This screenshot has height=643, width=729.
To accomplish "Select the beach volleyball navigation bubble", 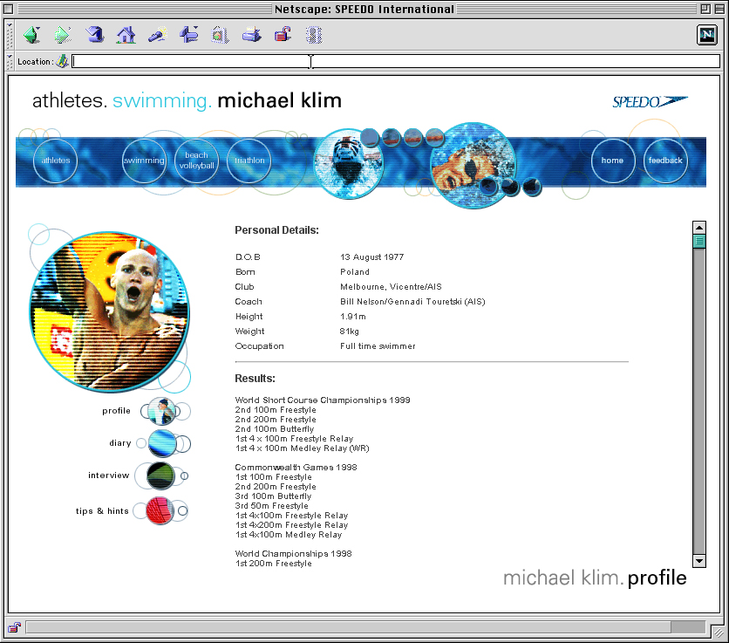I will (x=196, y=161).
